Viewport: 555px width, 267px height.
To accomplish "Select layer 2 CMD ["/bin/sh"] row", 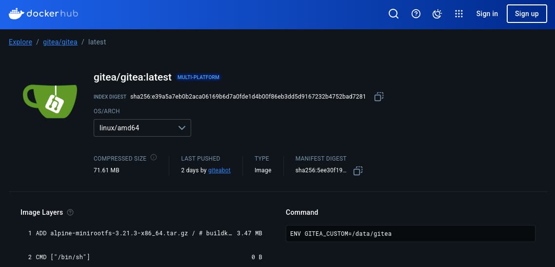I will pos(145,257).
